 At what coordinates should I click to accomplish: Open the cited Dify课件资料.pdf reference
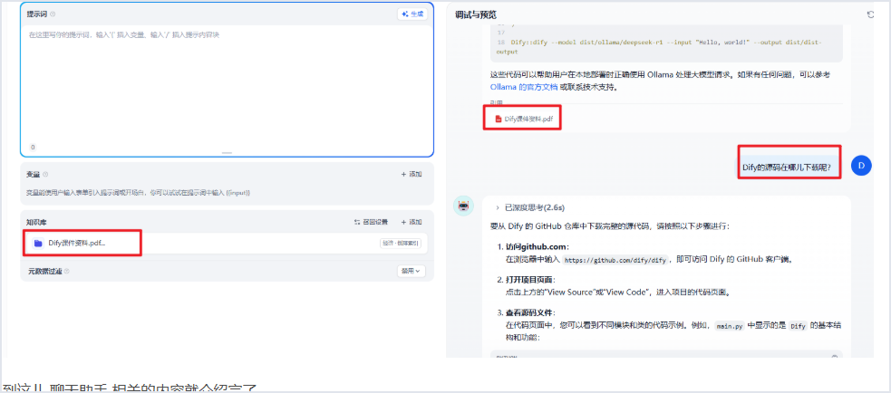(523, 120)
